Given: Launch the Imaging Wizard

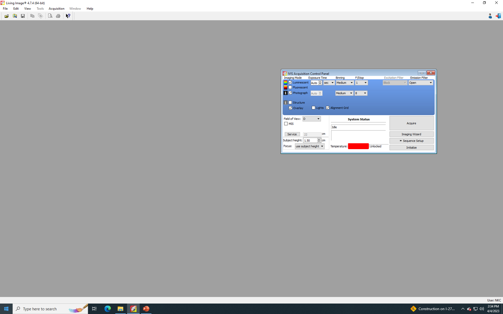Looking at the screenshot, I should click(412, 134).
